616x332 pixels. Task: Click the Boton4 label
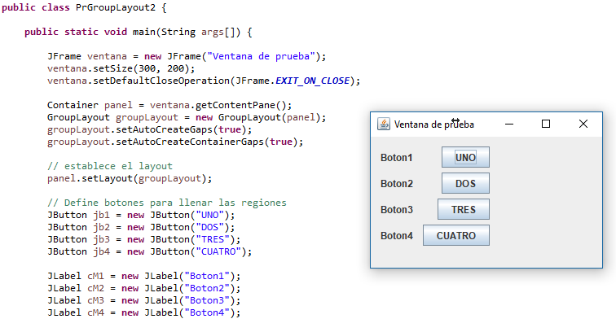tap(397, 236)
